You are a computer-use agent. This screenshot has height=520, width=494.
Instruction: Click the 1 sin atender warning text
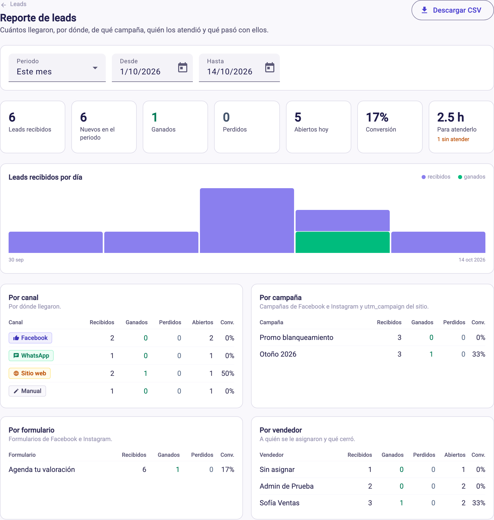point(453,139)
